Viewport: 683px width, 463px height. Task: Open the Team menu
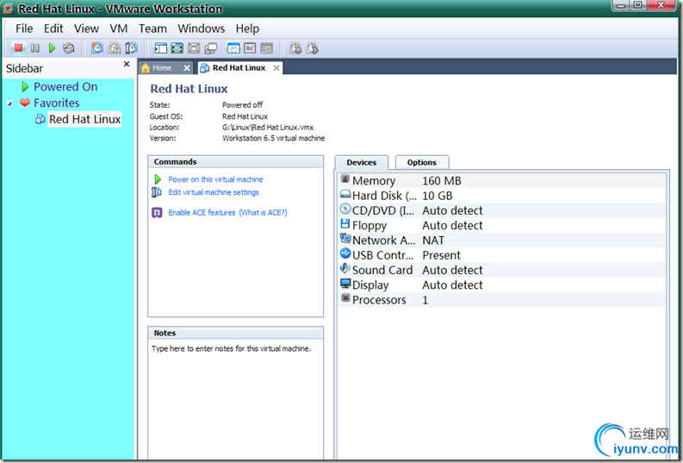click(152, 28)
